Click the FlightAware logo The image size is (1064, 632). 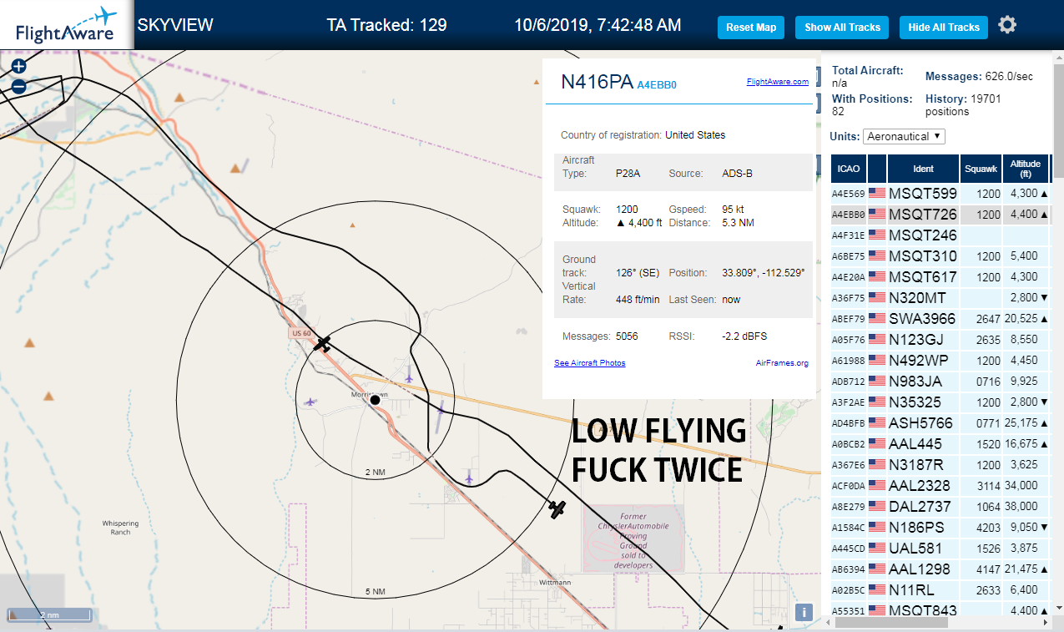click(67, 25)
